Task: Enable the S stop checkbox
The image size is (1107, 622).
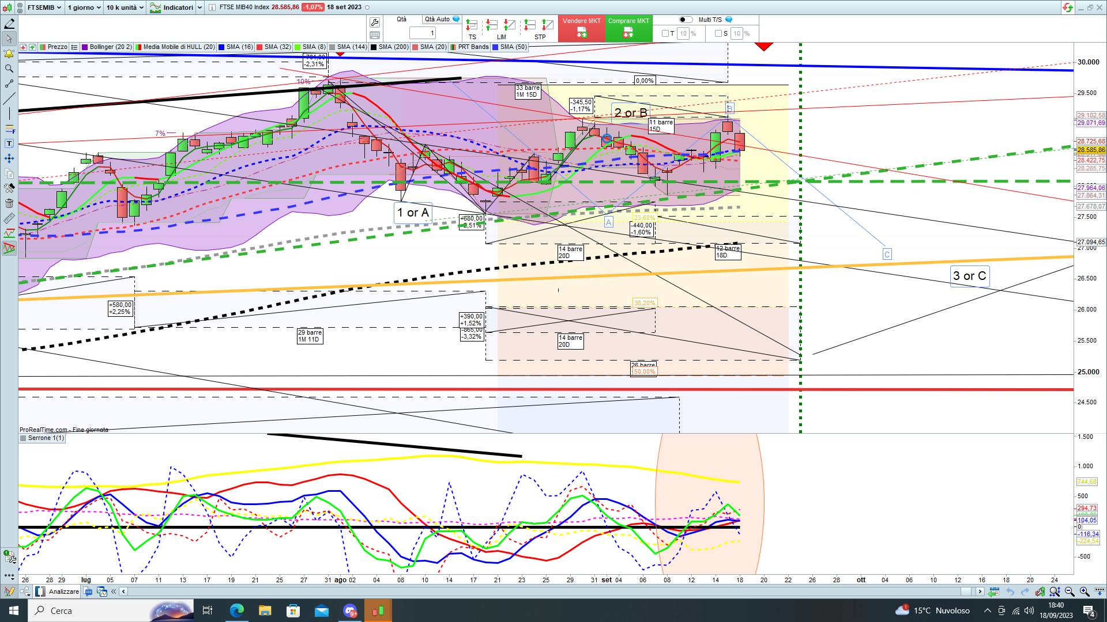Action: tap(718, 33)
